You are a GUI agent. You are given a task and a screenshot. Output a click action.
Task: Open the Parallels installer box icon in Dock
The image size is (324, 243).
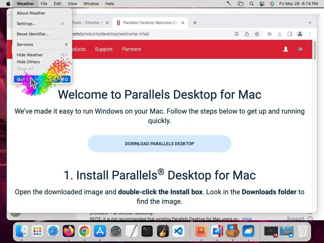click(233, 231)
